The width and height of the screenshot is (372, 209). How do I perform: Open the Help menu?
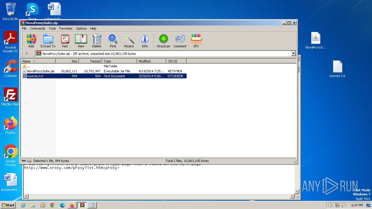pyautogui.click(x=93, y=28)
